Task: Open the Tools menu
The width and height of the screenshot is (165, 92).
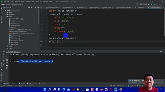Action: click(37, 2)
